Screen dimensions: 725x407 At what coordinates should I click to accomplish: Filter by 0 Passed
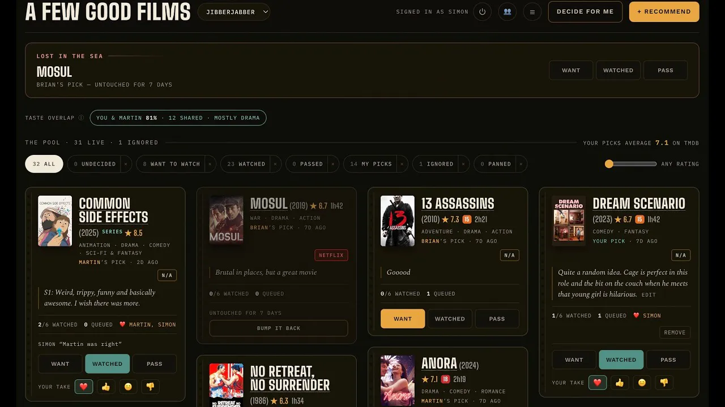pyautogui.click(x=307, y=164)
